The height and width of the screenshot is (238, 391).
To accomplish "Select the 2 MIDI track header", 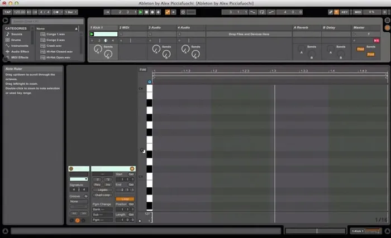I will tap(133, 27).
